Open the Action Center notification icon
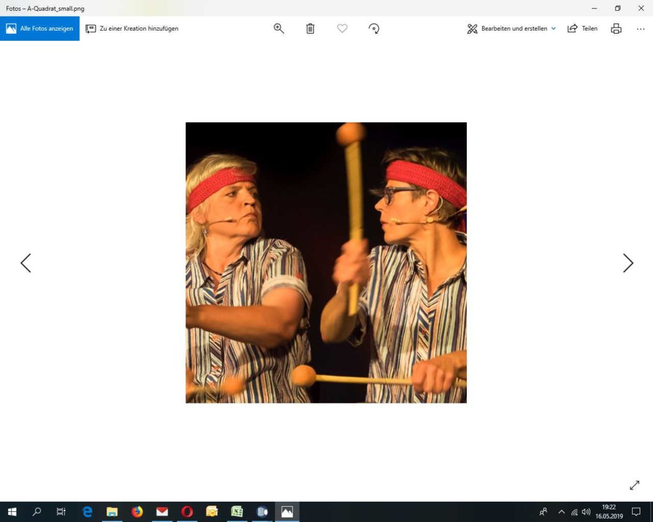This screenshot has width=653, height=522. click(636, 512)
